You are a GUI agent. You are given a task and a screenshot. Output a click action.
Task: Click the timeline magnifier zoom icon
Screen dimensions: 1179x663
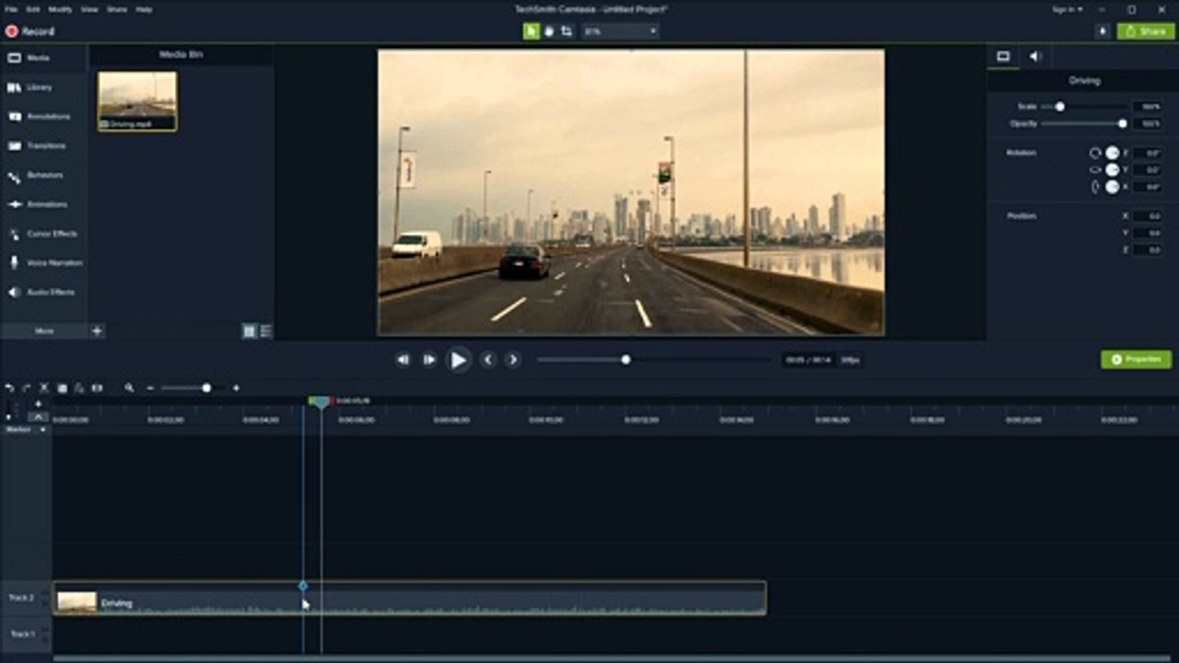[129, 389]
